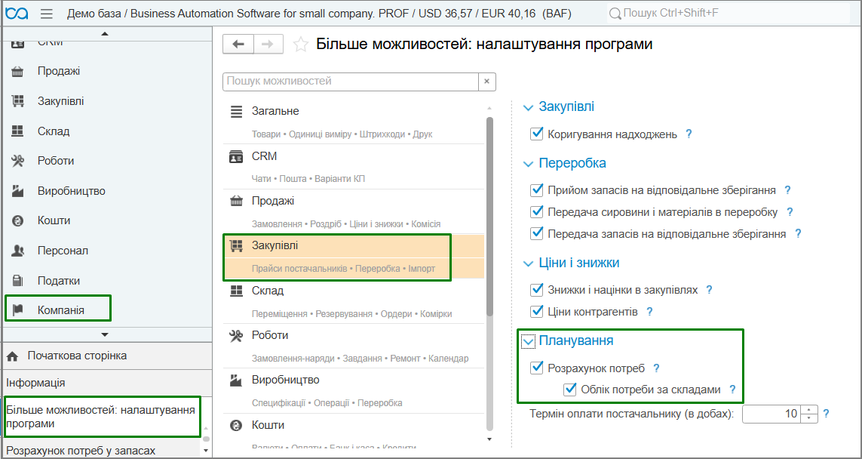Switch to Більше можливостей: налаштування програми window
This screenshot has width=862, height=459.
tap(100, 417)
